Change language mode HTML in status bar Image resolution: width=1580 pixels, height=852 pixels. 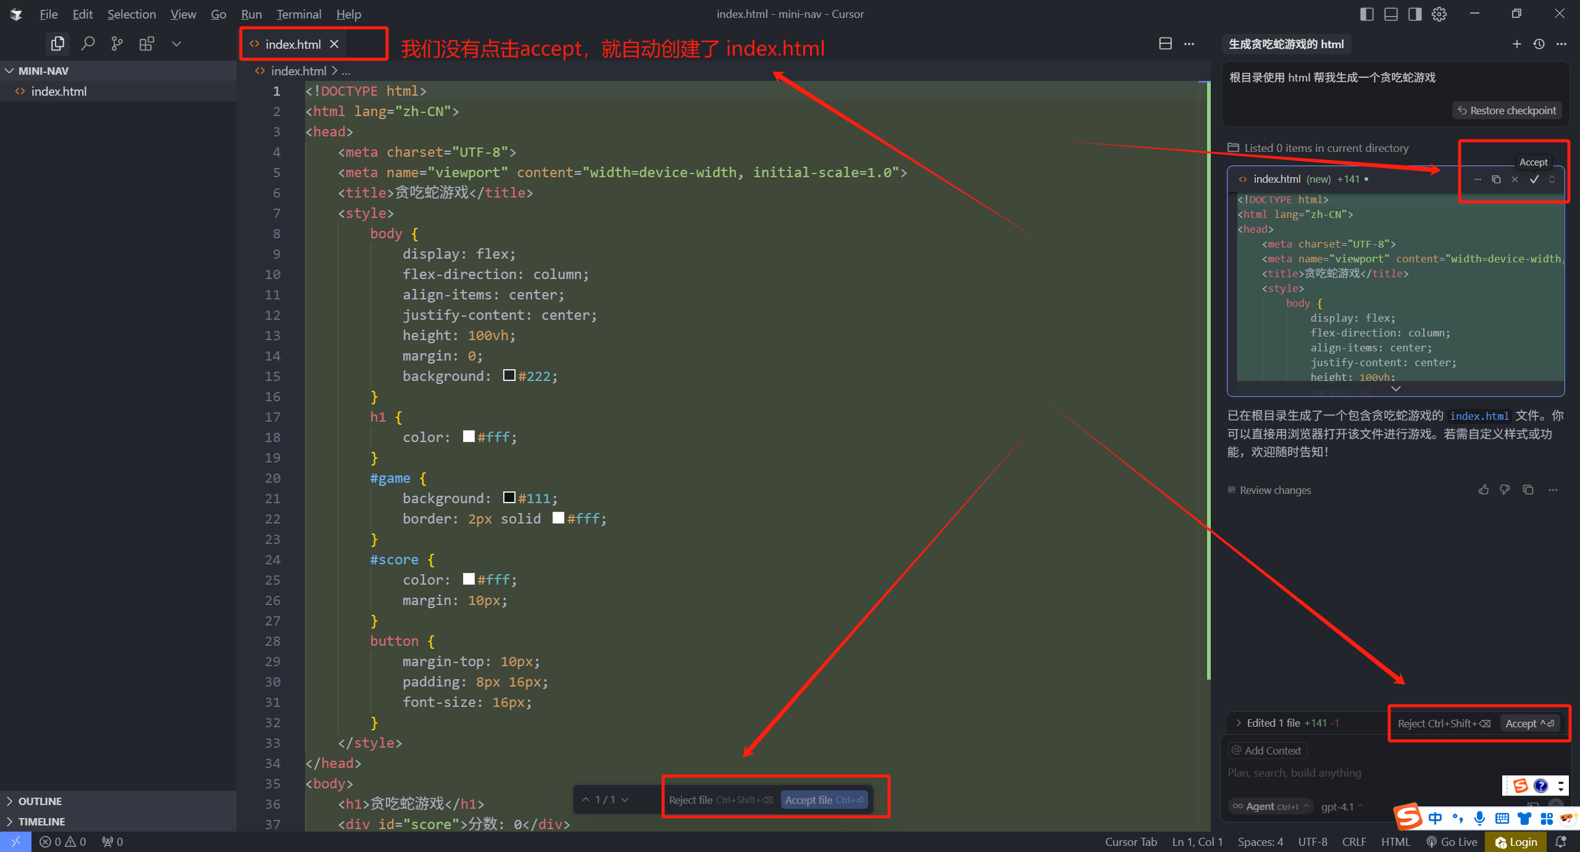[x=1395, y=842]
